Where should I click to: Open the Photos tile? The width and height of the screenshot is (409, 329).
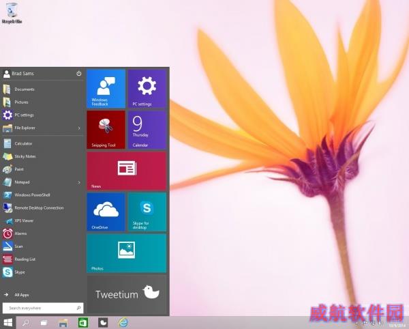[x=127, y=253]
